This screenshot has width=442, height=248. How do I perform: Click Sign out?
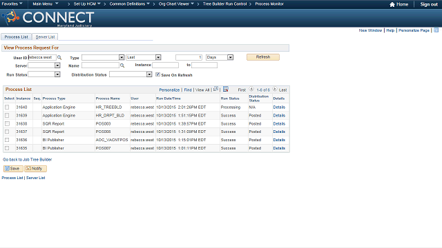tap(429, 4)
